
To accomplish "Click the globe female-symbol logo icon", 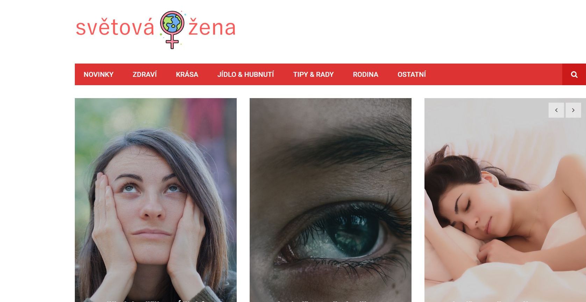I will [x=172, y=30].
